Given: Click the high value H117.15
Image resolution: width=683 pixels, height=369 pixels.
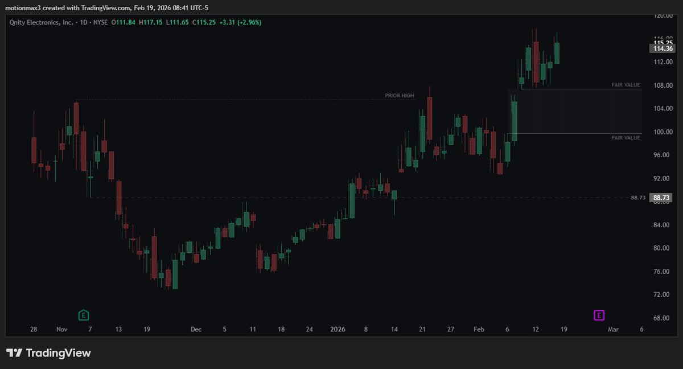Looking at the screenshot, I should pyautogui.click(x=151, y=22).
